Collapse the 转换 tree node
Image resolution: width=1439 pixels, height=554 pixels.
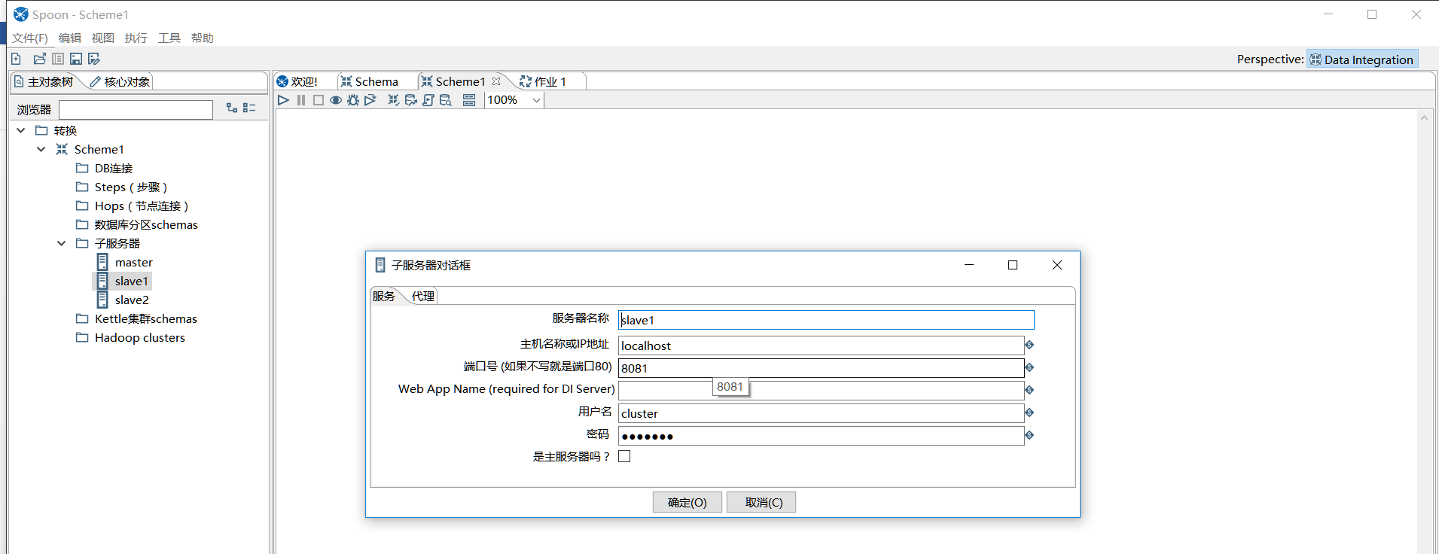tap(21, 130)
